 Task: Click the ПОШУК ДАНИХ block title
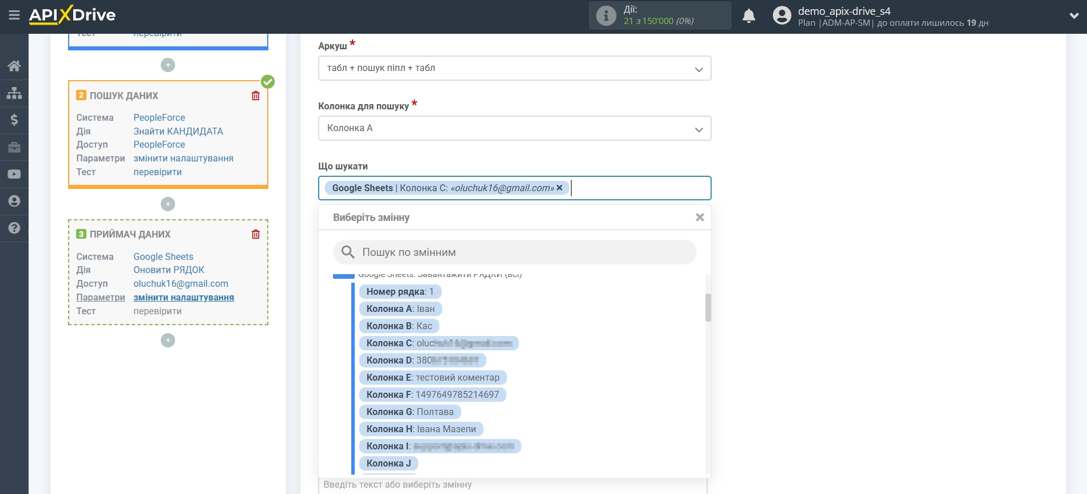click(x=124, y=96)
